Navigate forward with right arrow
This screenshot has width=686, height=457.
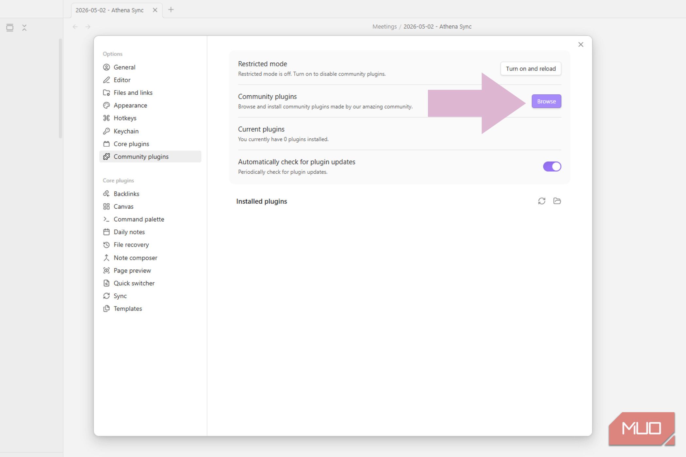(x=88, y=27)
